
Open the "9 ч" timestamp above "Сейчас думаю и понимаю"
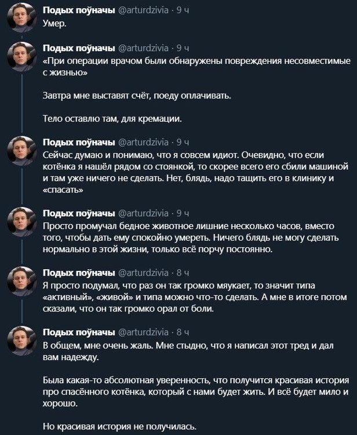pyautogui.click(x=183, y=142)
